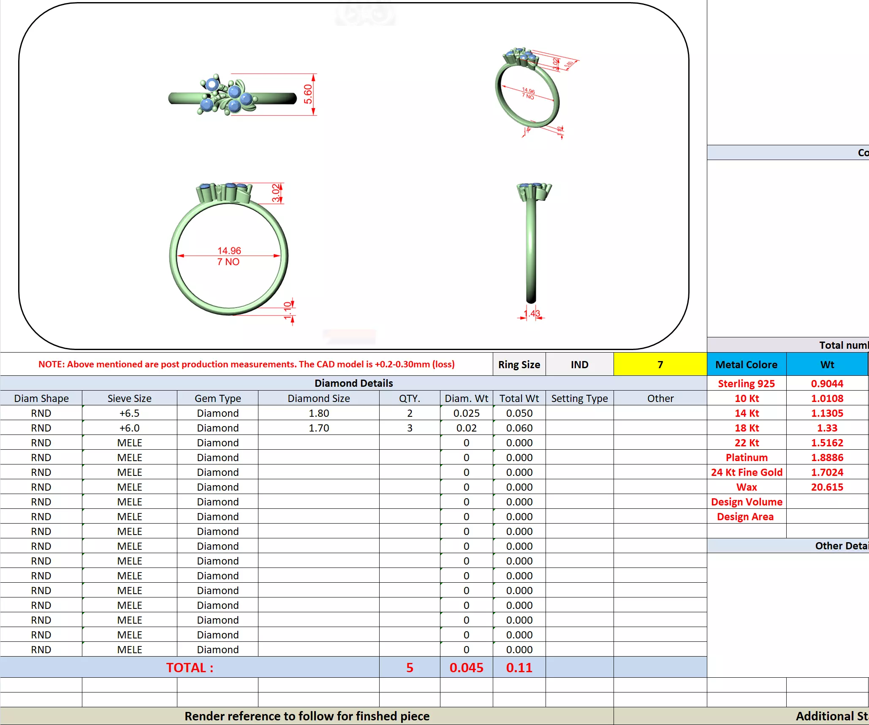The height and width of the screenshot is (725, 869).
Task: Select the Sieve Size column header
Action: pos(129,398)
